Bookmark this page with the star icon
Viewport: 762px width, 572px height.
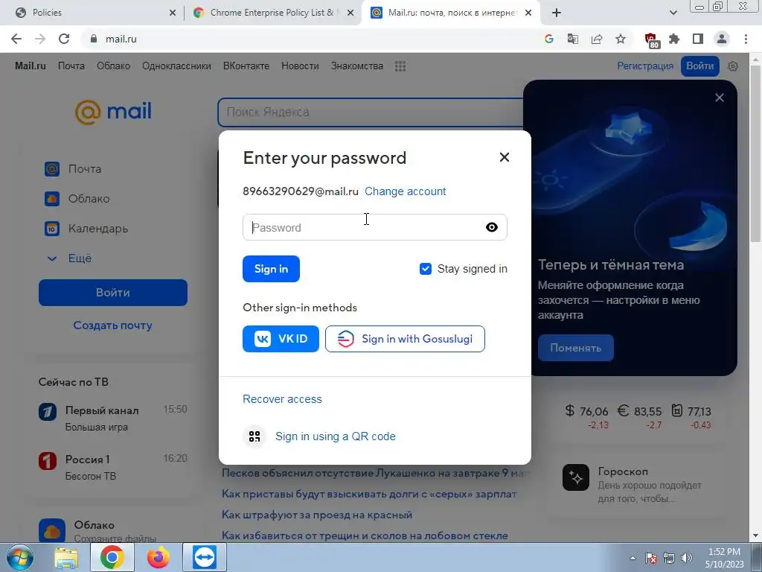click(621, 39)
